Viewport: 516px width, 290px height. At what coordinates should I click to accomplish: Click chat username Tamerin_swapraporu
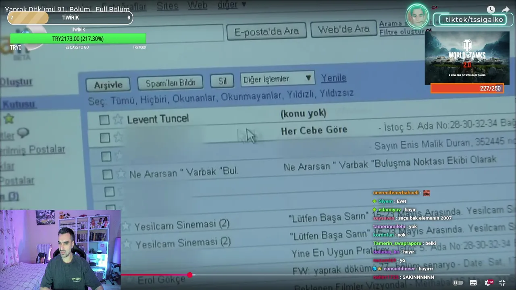click(397, 243)
